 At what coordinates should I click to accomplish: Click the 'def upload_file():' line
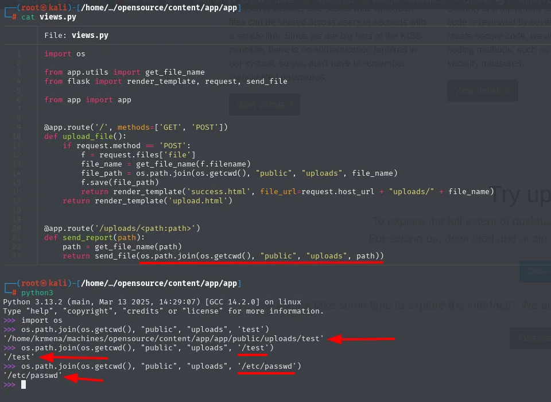point(85,136)
